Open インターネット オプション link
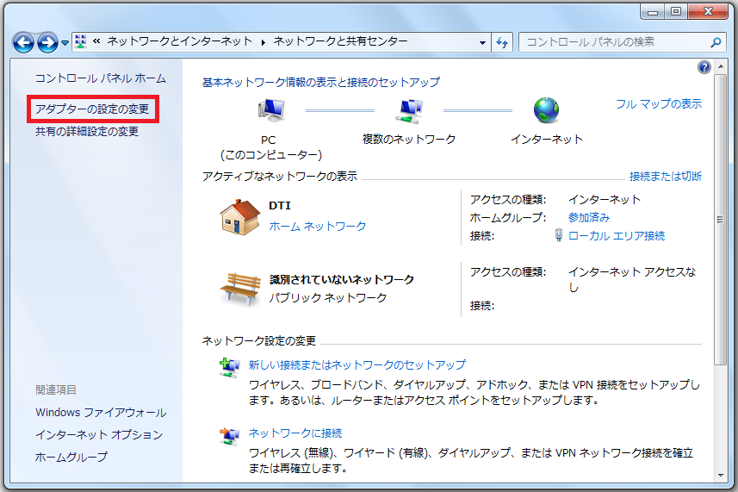The height and width of the screenshot is (492, 738). coord(99,434)
